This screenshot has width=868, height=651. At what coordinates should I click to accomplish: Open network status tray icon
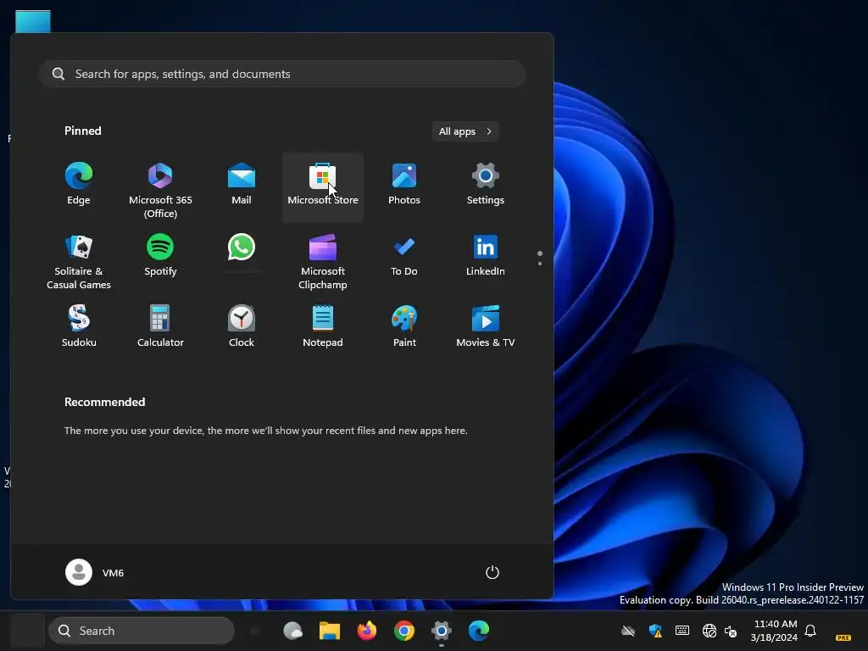(709, 631)
